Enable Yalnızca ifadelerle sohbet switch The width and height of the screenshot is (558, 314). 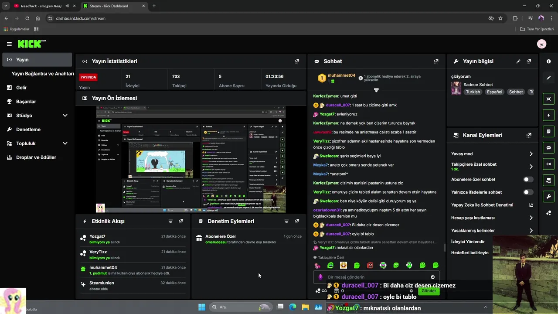[528, 192]
